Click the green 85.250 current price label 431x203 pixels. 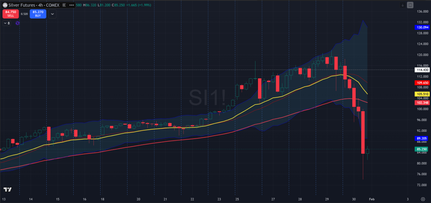click(422, 149)
